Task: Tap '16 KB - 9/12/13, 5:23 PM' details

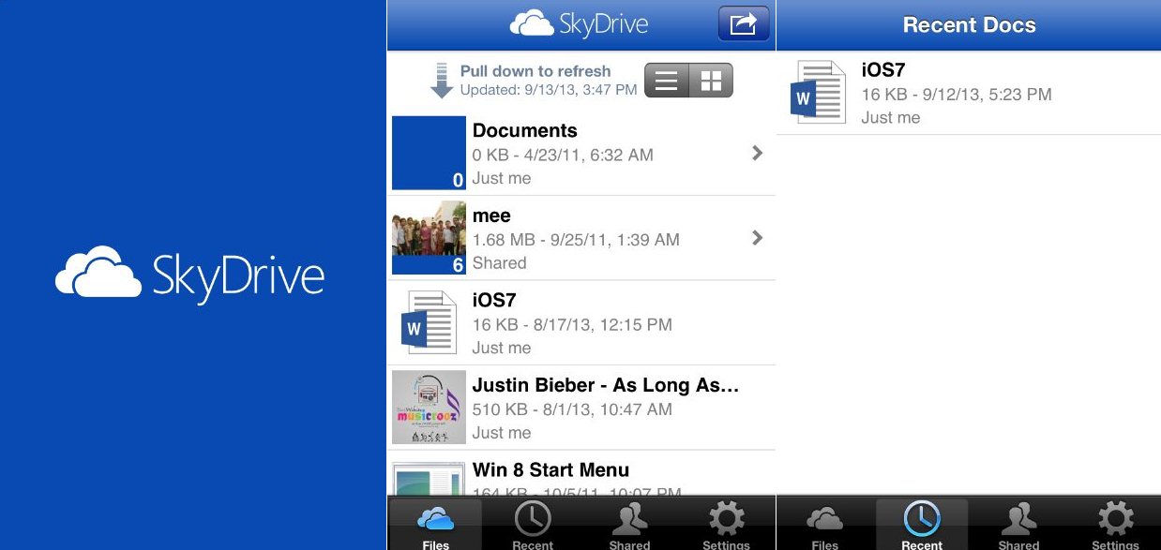Action: pyautogui.click(x=957, y=94)
